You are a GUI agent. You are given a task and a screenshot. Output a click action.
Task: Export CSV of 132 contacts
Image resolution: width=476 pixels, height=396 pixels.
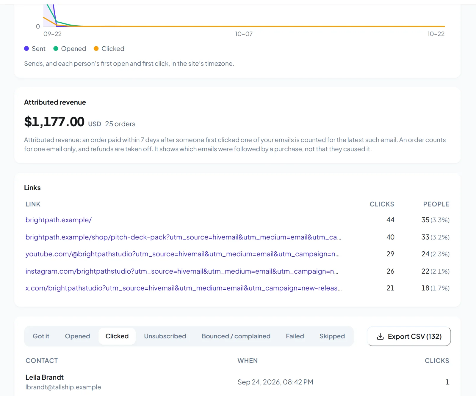409,336
